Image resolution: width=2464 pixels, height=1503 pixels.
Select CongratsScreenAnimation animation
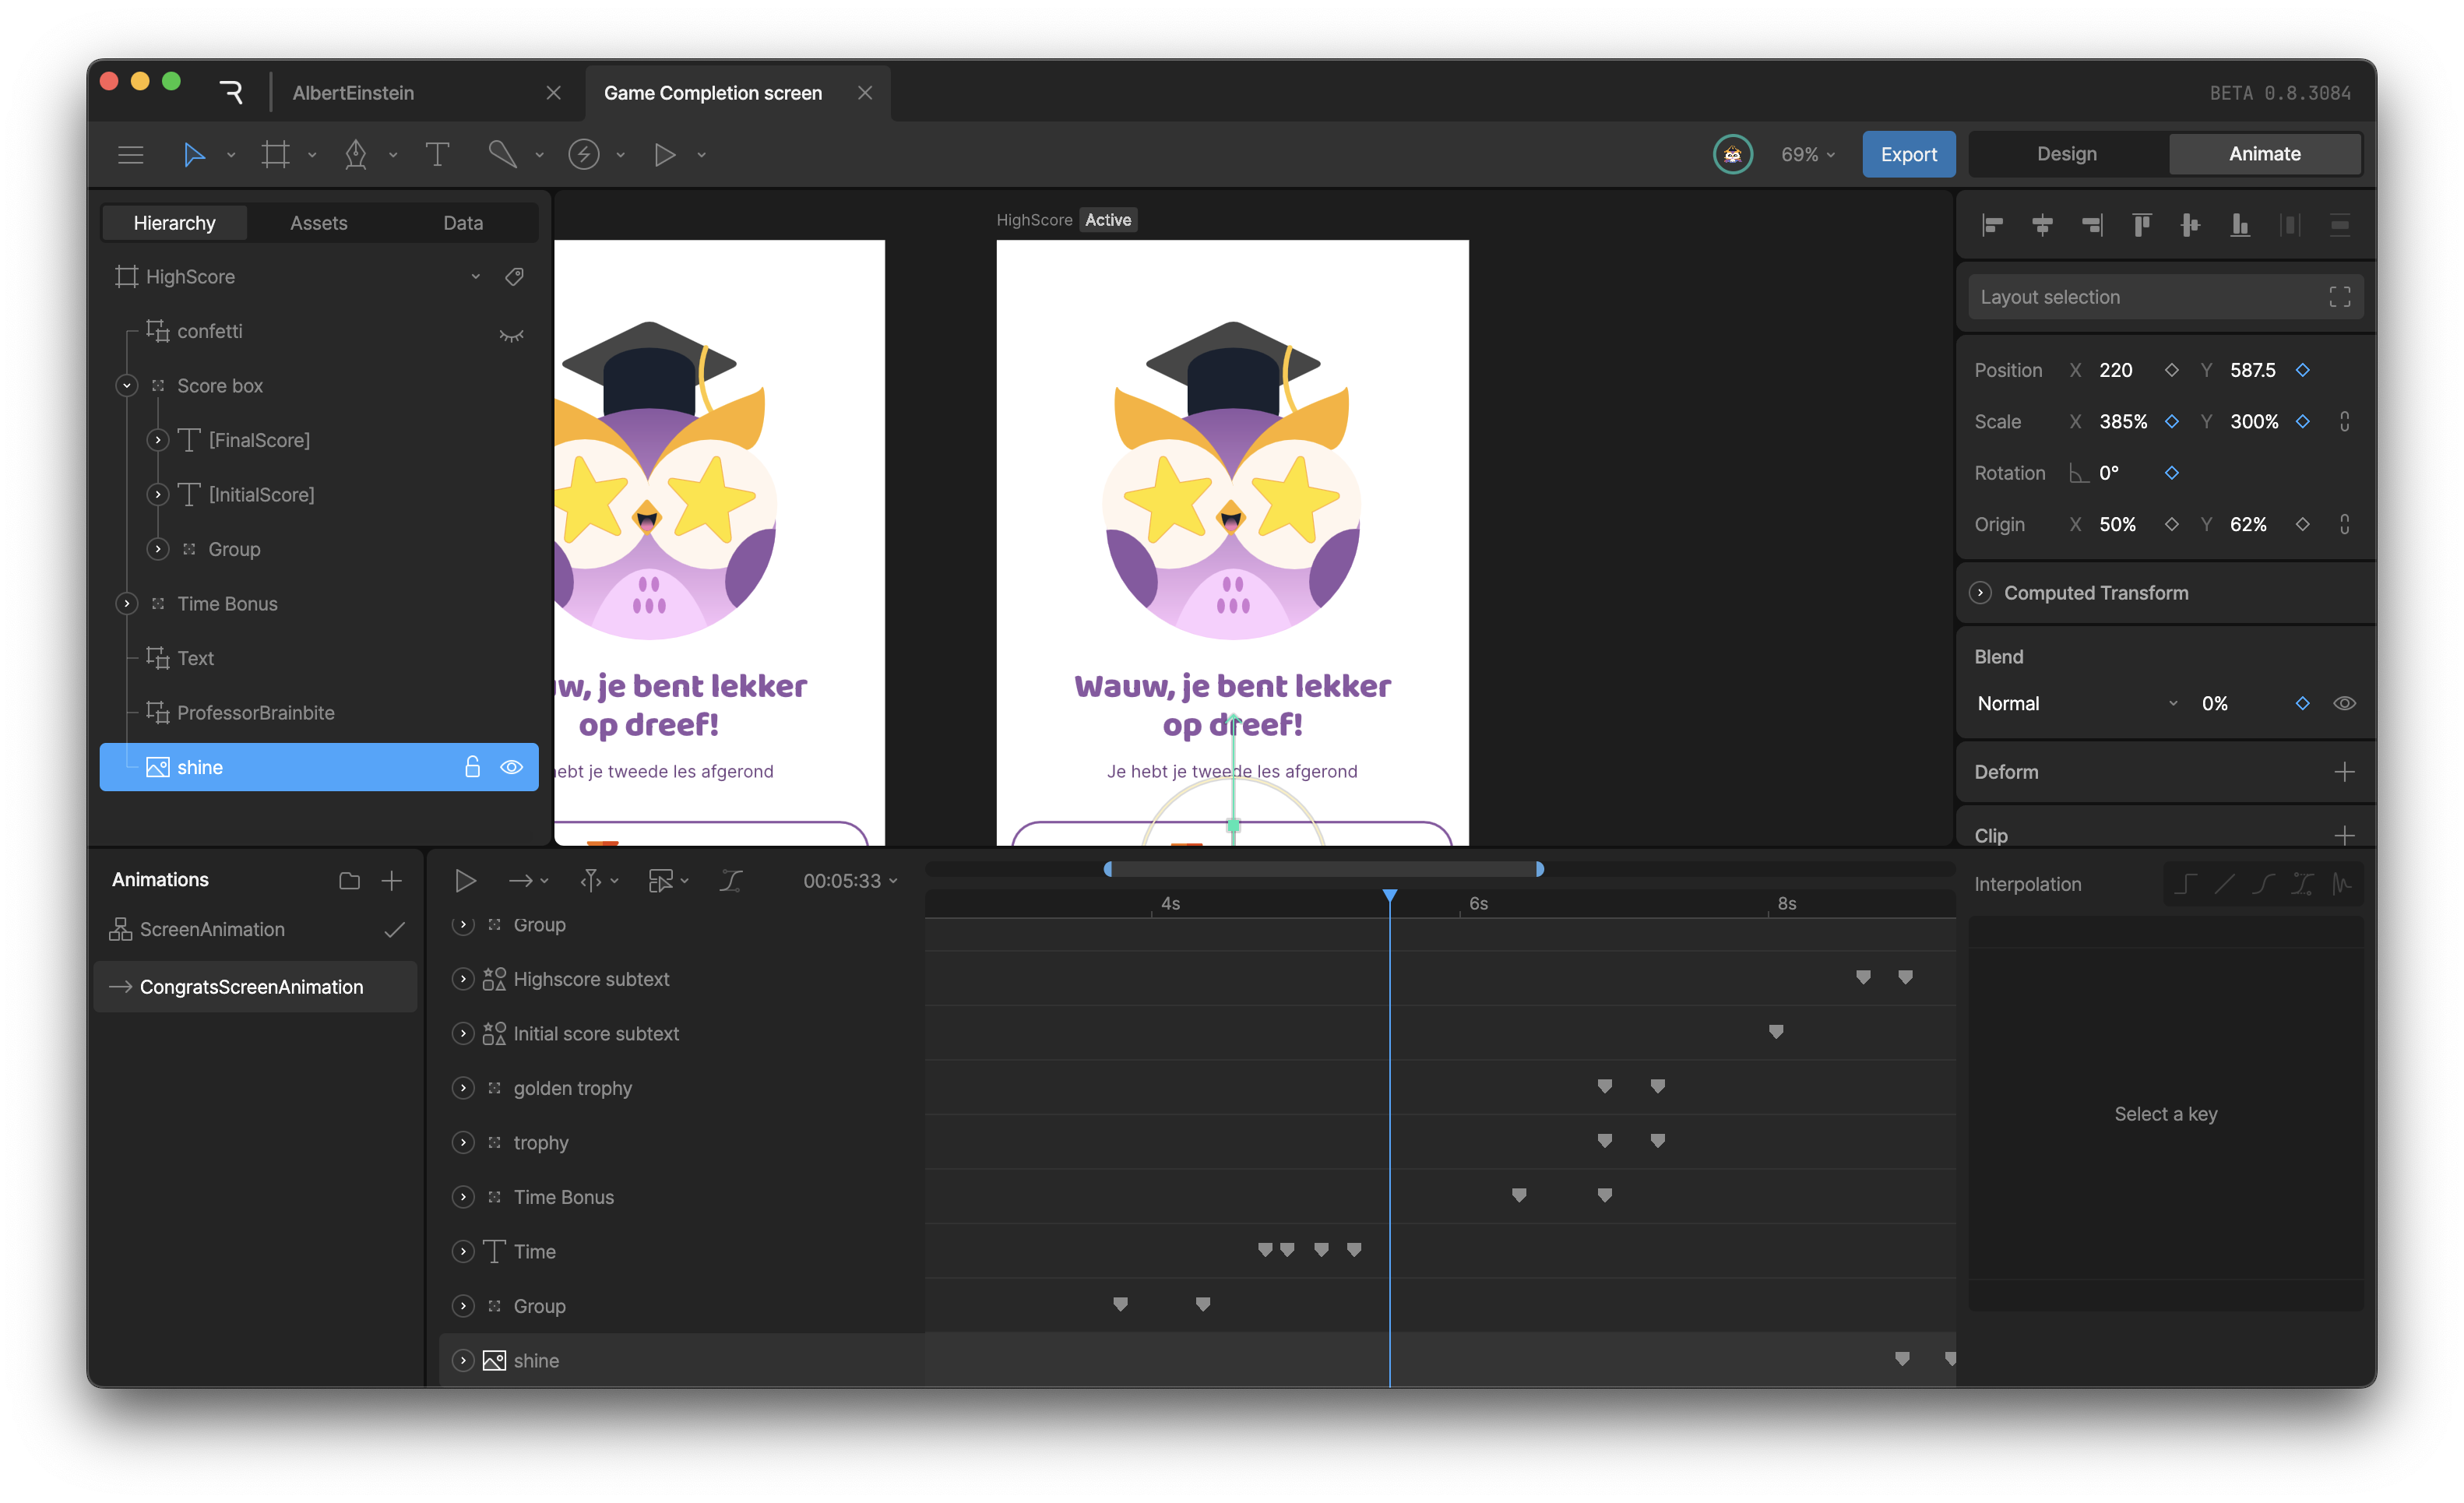click(x=256, y=987)
